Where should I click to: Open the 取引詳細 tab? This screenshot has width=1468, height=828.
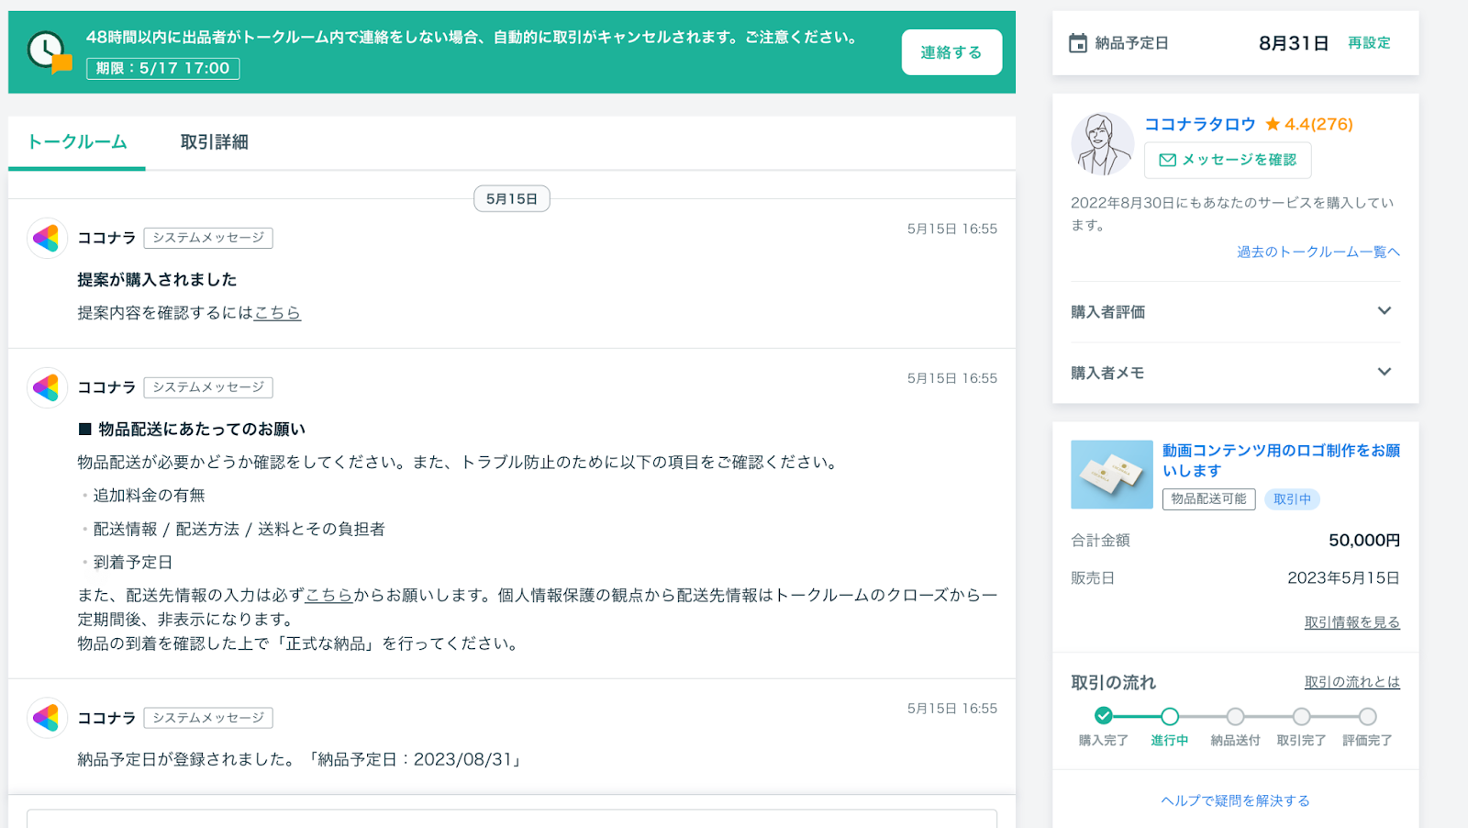pyautogui.click(x=214, y=142)
